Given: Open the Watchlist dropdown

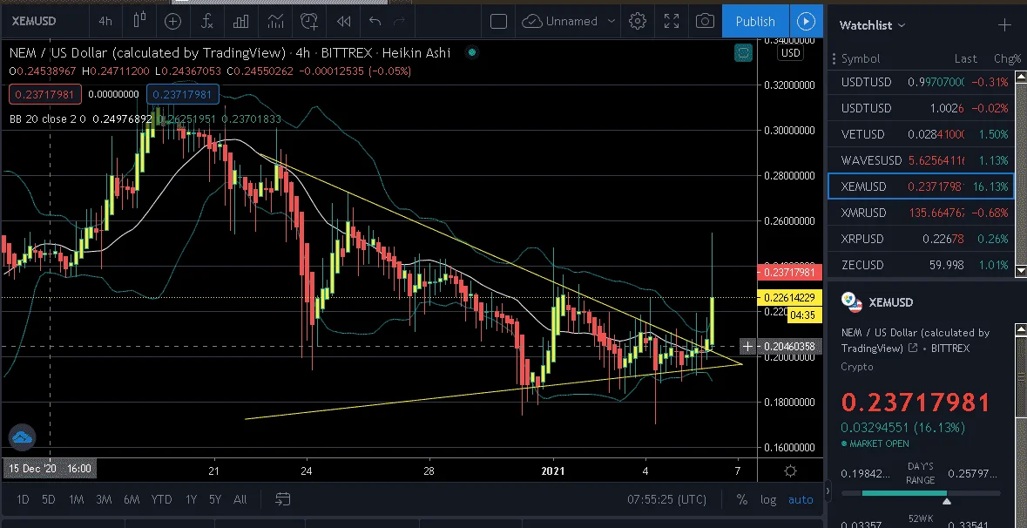Looking at the screenshot, I should tap(873, 25).
